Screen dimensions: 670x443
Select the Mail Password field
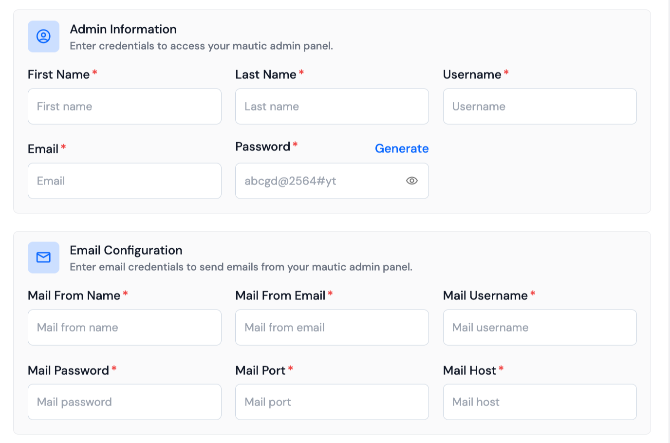point(125,402)
